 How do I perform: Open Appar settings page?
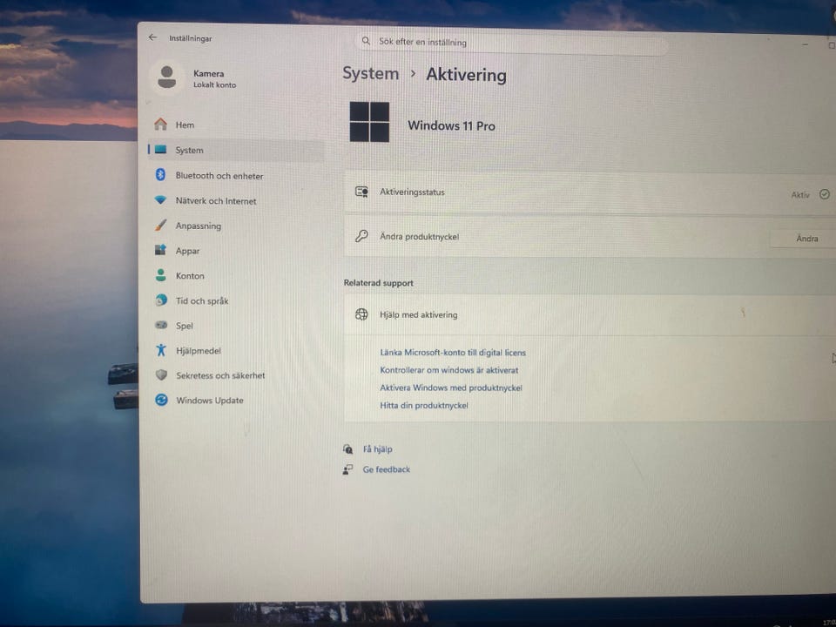click(x=236, y=251)
